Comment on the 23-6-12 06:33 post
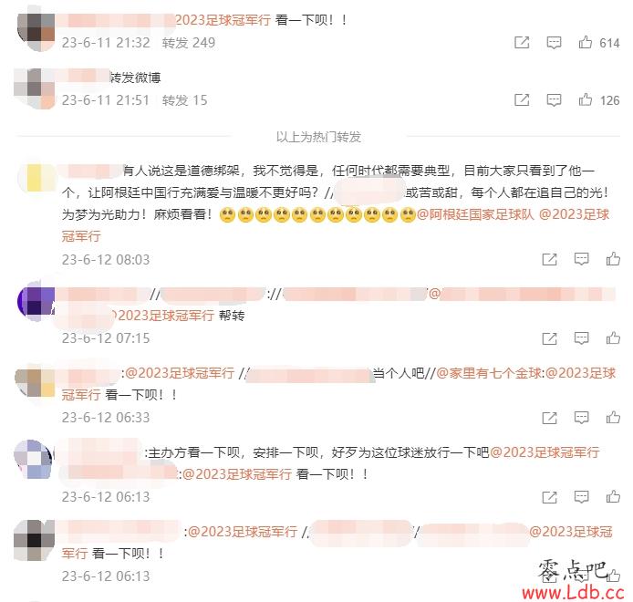The height and width of the screenshot is (602, 633). click(x=581, y=418)
